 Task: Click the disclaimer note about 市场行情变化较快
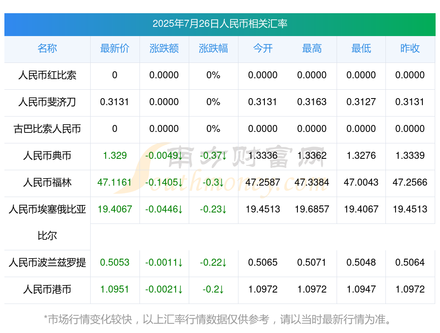(217, 319)
